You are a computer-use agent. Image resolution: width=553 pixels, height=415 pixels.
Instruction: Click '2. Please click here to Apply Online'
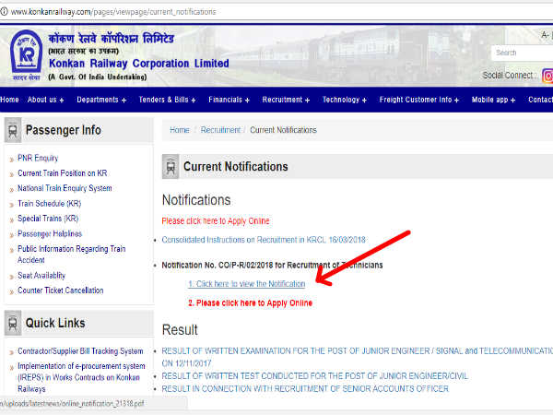pos(250,303)
